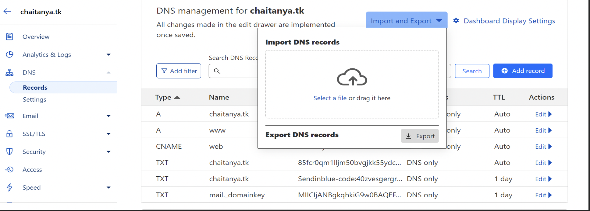
Task: Click the Search button
Action: (472, 71)
